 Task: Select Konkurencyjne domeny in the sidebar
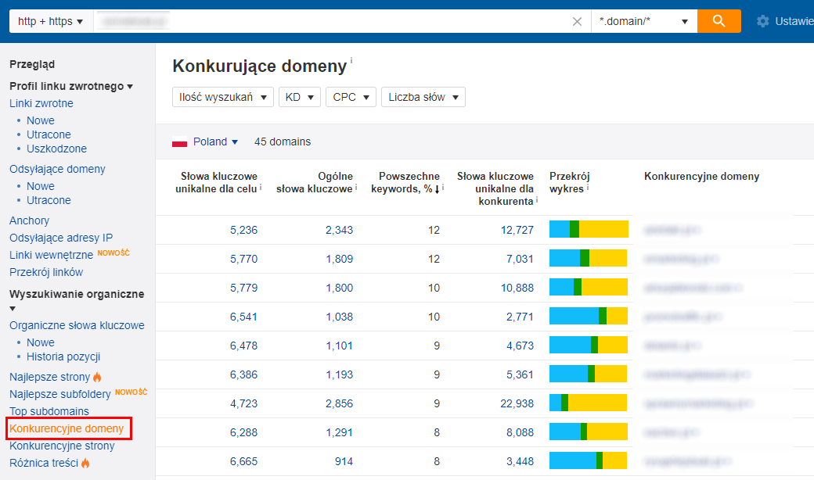[x=67, y=428]
